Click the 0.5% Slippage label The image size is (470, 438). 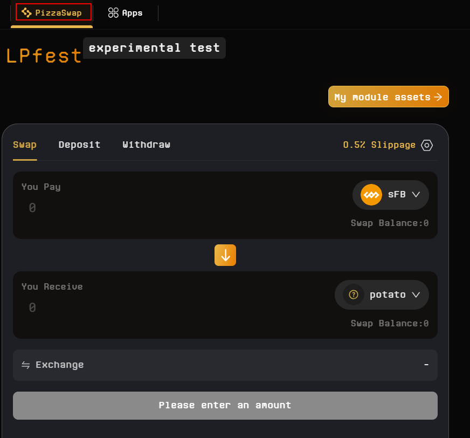379,145
